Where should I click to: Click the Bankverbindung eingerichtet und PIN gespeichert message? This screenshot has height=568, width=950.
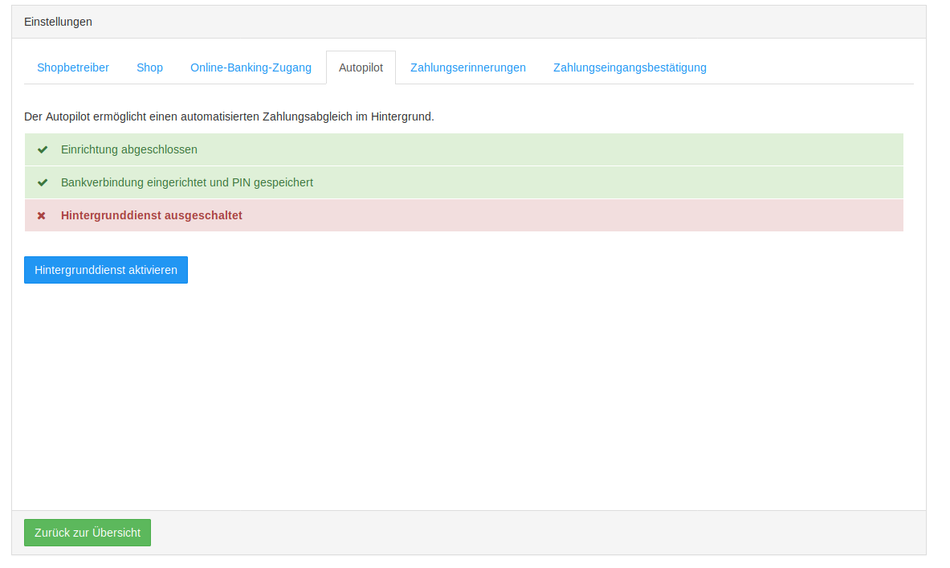[187, 182]
